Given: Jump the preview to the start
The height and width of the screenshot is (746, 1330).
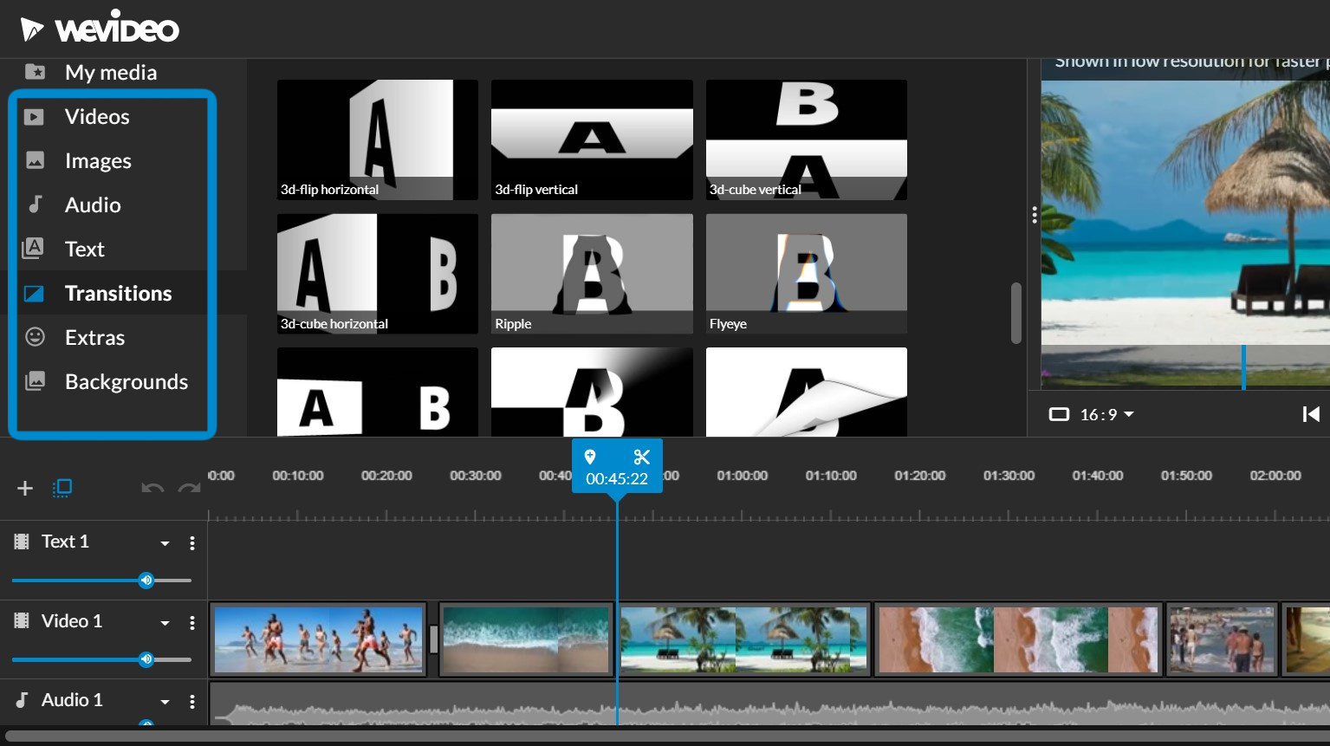Looking at the screenshot, I should [1311, 414].
